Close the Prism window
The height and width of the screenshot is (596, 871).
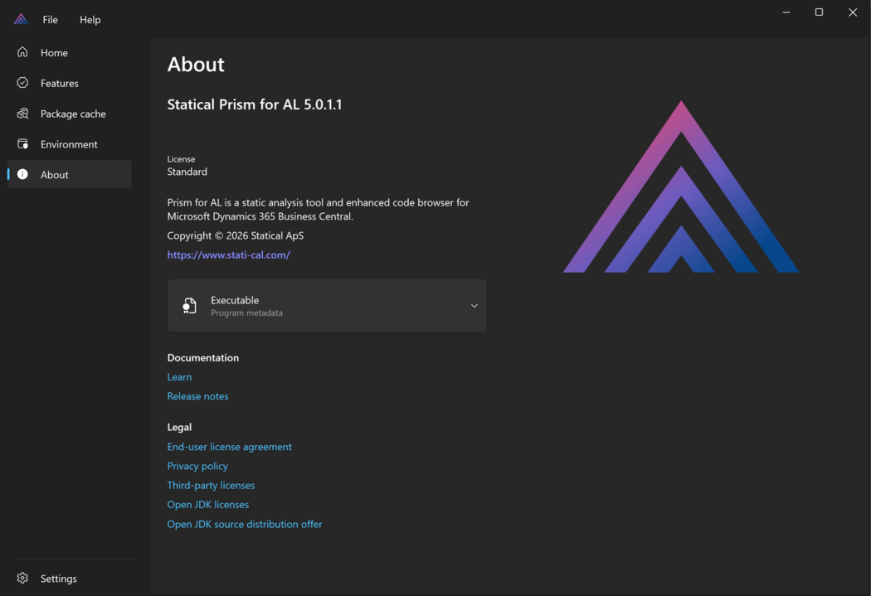853,12
